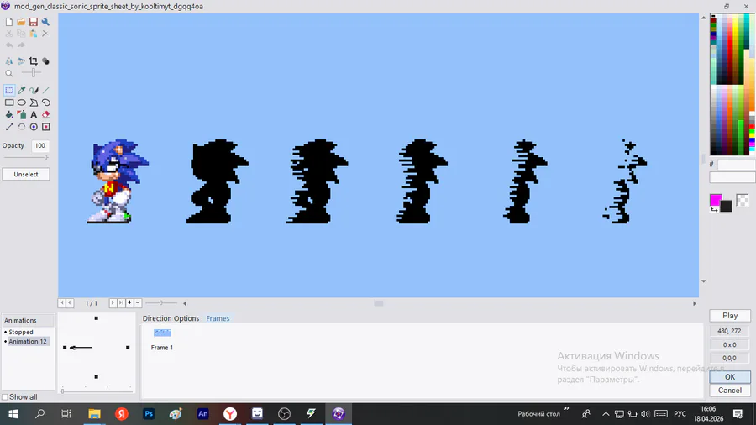Go to the last frame button

click(x=121, y=302)
